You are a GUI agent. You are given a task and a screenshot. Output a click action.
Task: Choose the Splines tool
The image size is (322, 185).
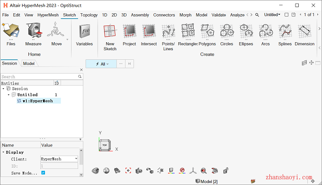click(285, 34)
